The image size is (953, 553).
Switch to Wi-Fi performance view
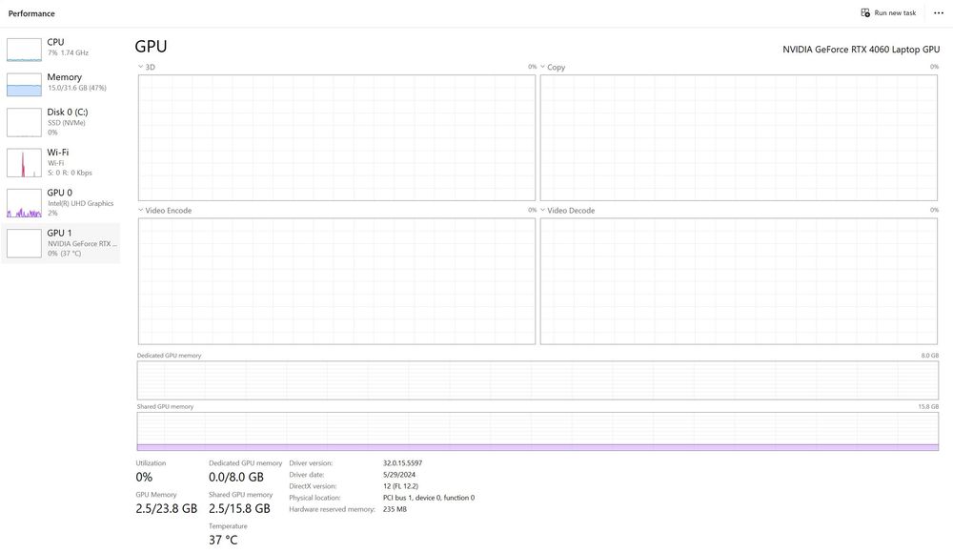coord(61,162)
